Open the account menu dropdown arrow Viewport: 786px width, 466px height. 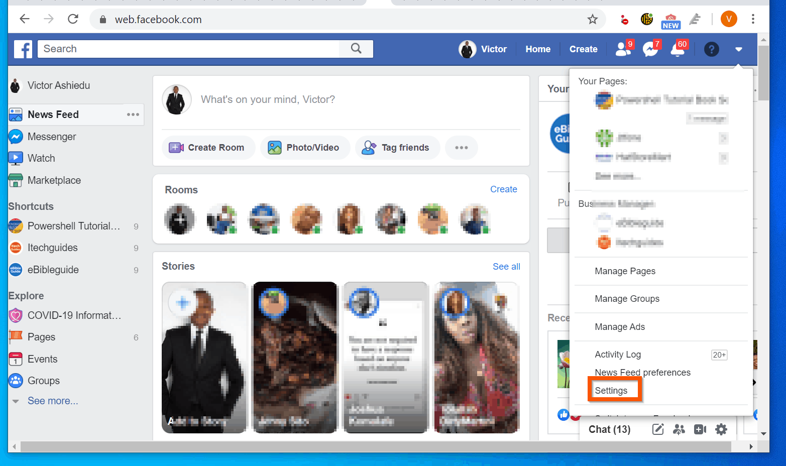pos(738,49)
